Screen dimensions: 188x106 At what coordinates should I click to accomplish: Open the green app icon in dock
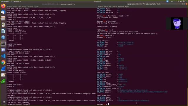pos(3,81)
